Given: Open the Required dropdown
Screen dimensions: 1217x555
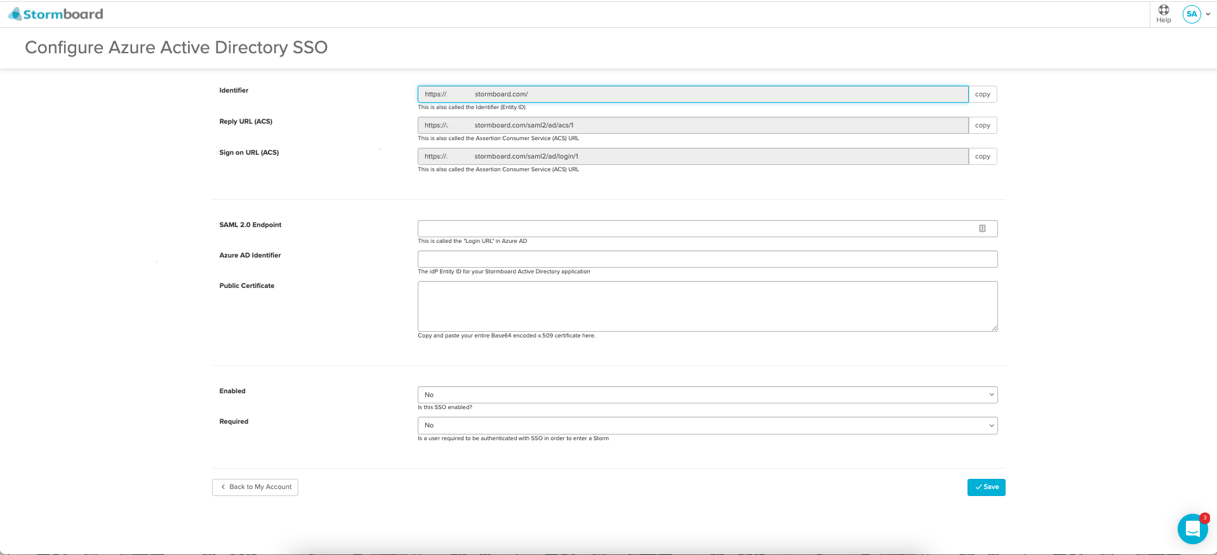Looking at the screenshot, I should 708,426.
